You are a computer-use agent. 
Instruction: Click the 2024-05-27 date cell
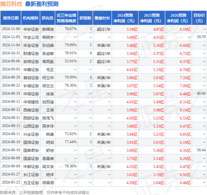click(x=11, y=174)
